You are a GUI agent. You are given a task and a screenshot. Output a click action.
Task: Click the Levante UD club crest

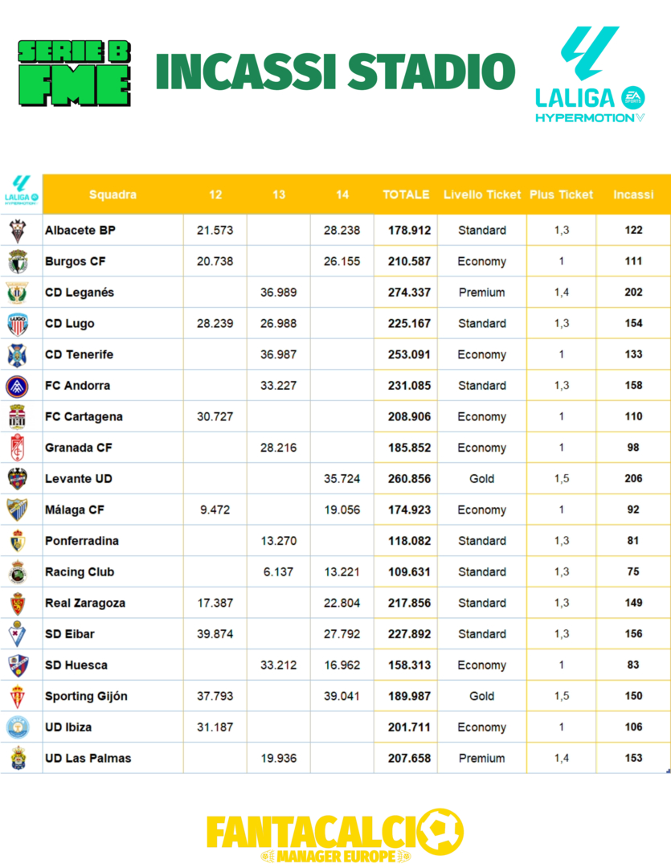(18, 479)
